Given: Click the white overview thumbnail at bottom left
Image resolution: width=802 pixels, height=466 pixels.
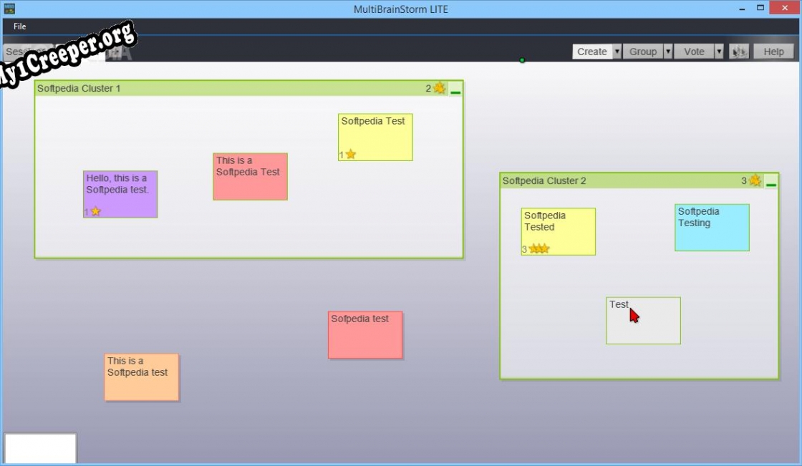Looking at the screenshot, I should [41, 448].
